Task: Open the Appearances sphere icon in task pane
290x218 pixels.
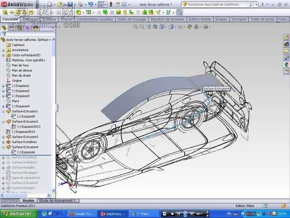Action: click(286, 65)
